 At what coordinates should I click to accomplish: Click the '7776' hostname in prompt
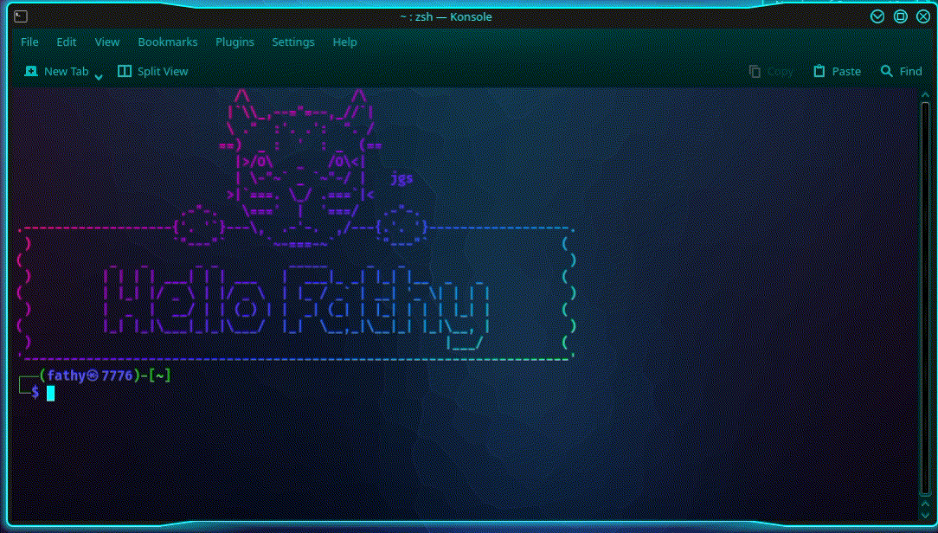coord(117,376)
